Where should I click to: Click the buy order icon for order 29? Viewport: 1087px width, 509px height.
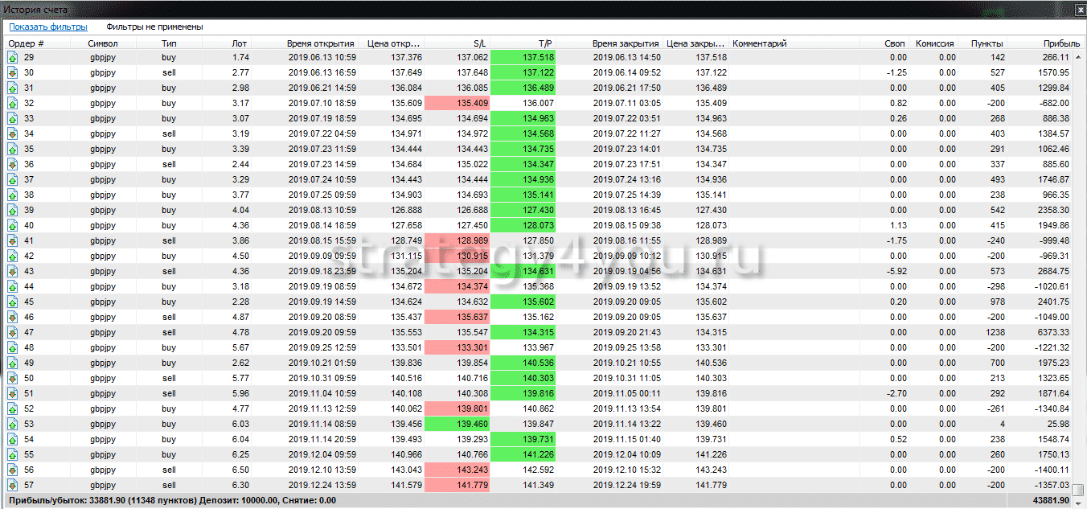click(13, 57)
